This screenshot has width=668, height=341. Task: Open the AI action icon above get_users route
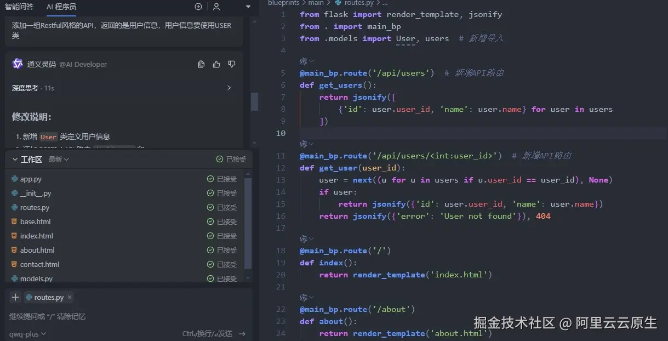(x=303, y=61)
